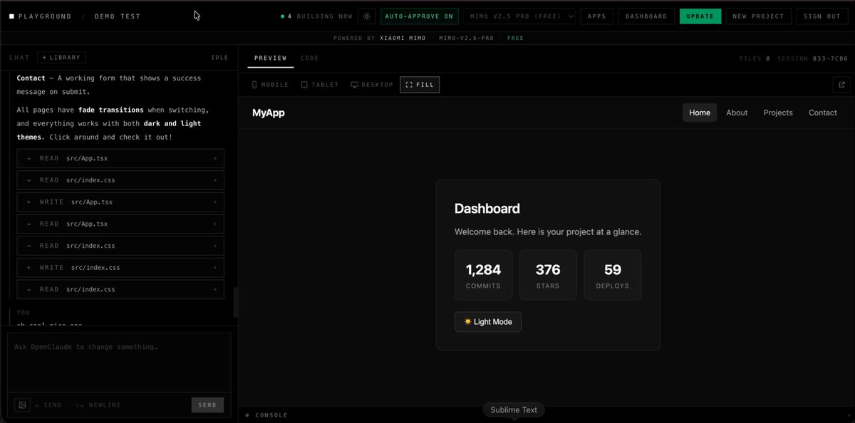Click the chat panel scrollbar
Viewport: 855px width, 423px height.
236,302
